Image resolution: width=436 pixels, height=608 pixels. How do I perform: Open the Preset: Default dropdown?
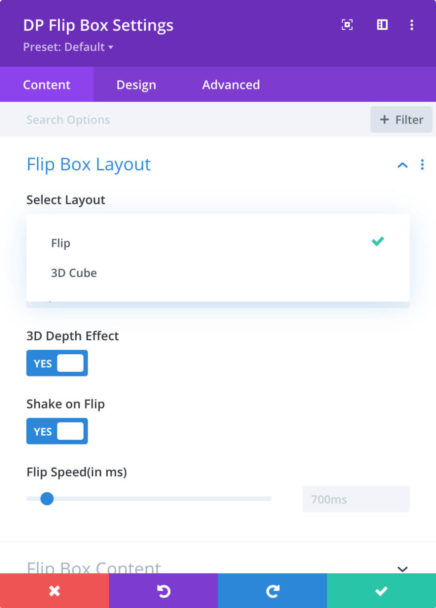coord(67,48)
